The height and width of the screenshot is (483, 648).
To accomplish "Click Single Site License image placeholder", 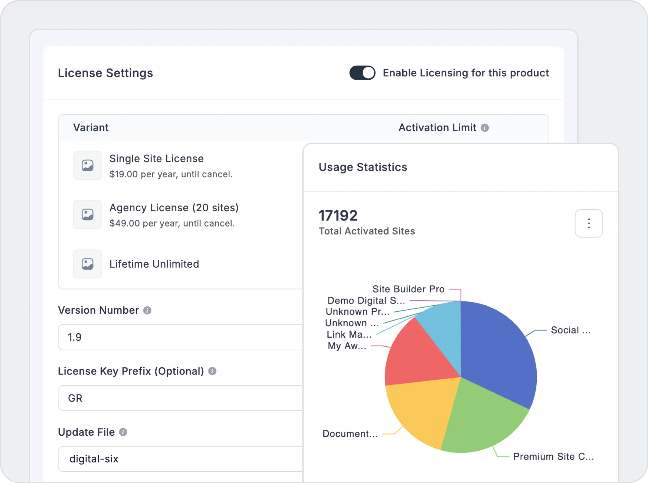I will click(88, 165).
